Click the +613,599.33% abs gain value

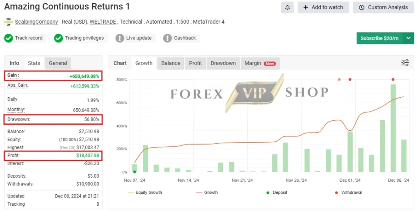[84, 86]
